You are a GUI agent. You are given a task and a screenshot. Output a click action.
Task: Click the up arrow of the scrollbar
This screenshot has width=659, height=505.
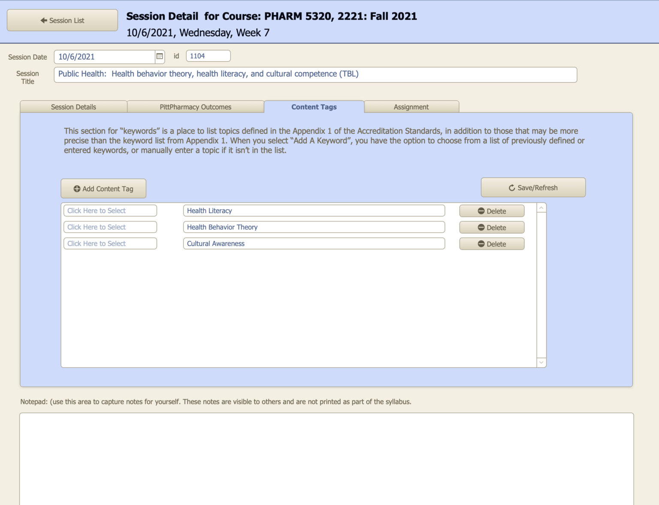click(x=542, y=207)
